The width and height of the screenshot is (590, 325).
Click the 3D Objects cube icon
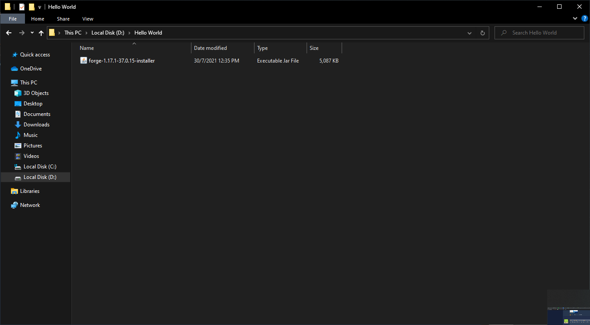click(x=18, y=93)
